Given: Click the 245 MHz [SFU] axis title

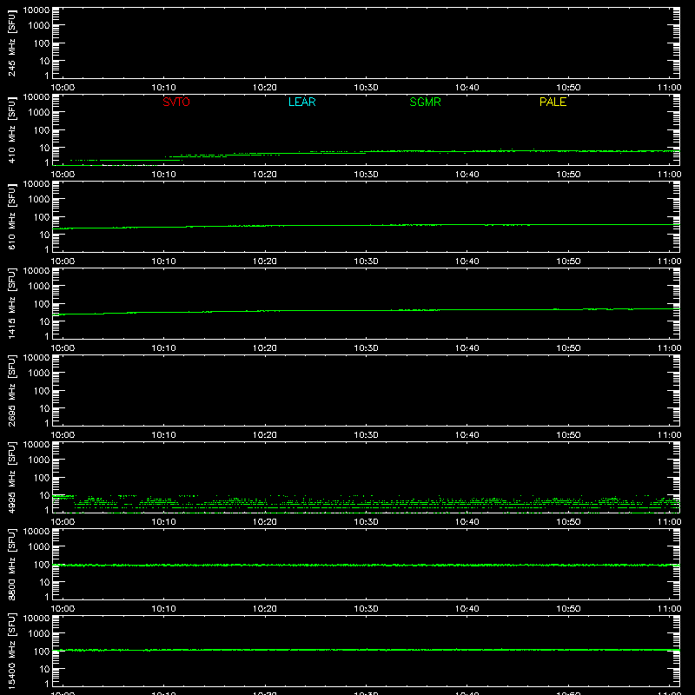Looking at the screenshot, I should point(11,43).
